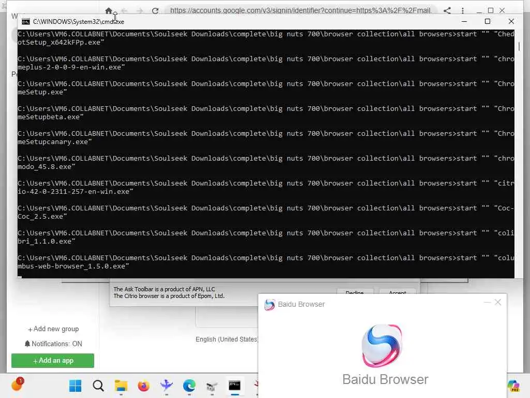Click the colibri_1.1.0.exe command line

point(266,237)
